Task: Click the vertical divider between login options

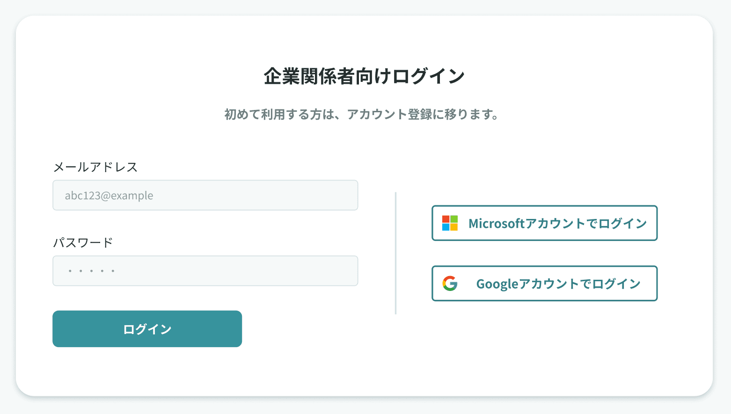Action: click(x=396, y=250)
